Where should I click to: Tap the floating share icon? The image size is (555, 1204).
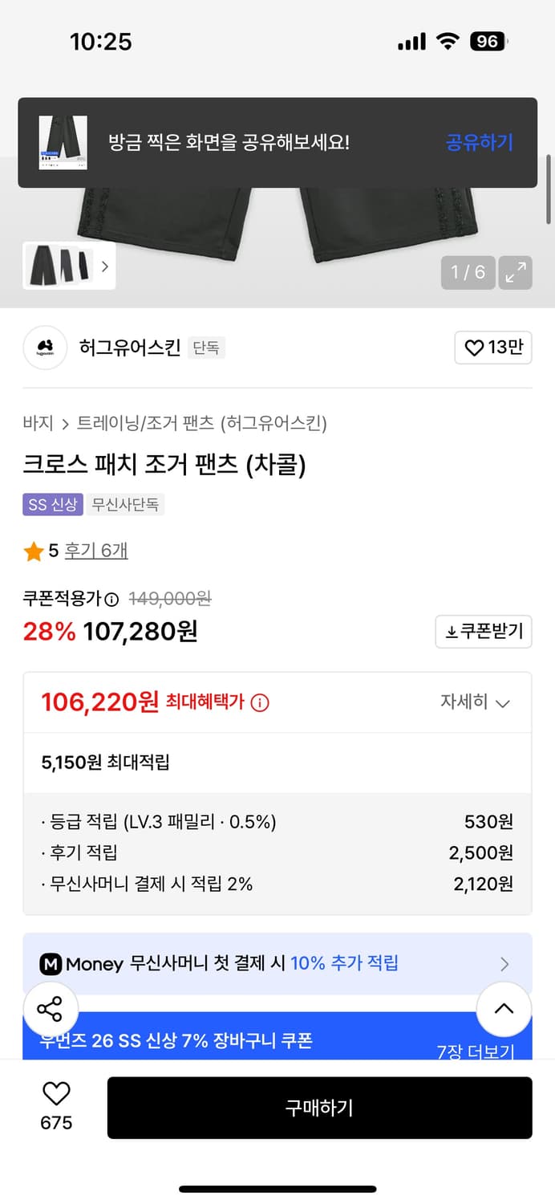tap(51, 1009)
